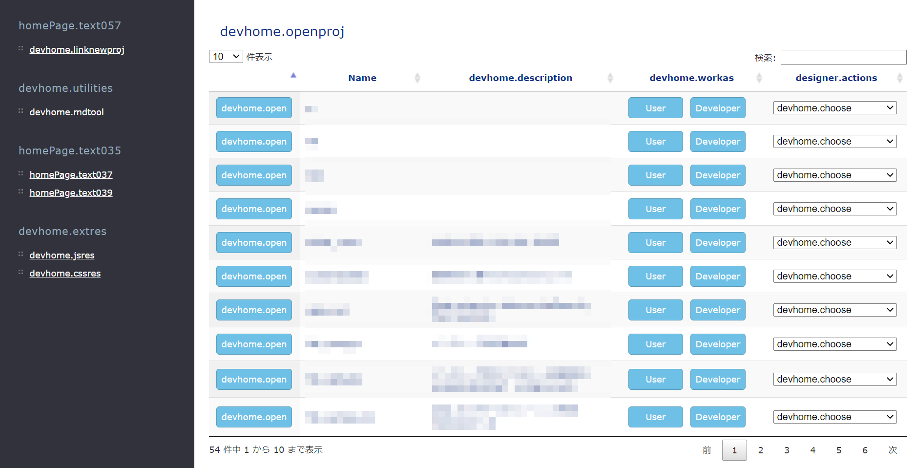Image resolution: width=915 pixels, height=468 pixels.
Task: Expand devhome.choose dropdown in fifth row
Action: pyautogui.click(x=834, y=242)
